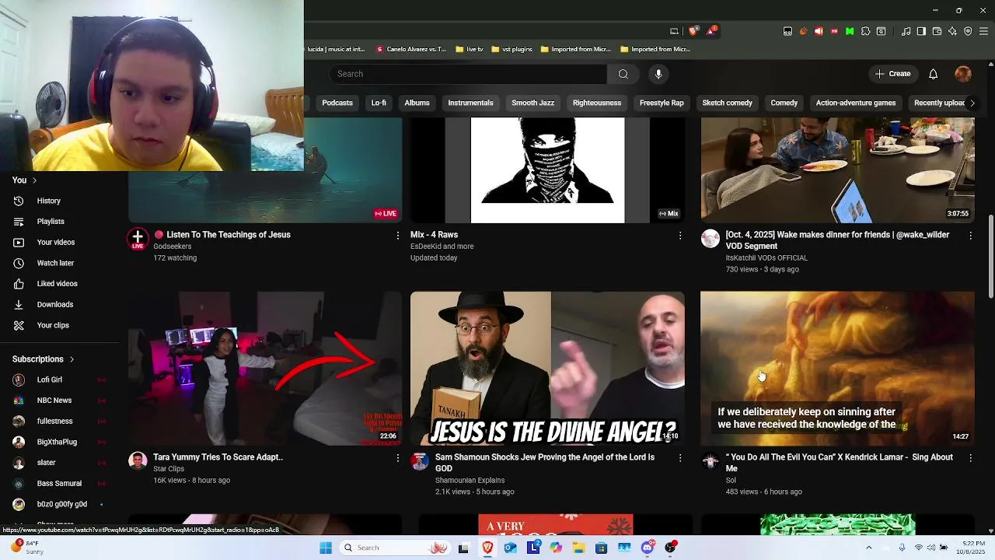The width and height of the screenshot is (995, 560).
Task: Select the Instrumentals filter chip
Action: (470, 103)
